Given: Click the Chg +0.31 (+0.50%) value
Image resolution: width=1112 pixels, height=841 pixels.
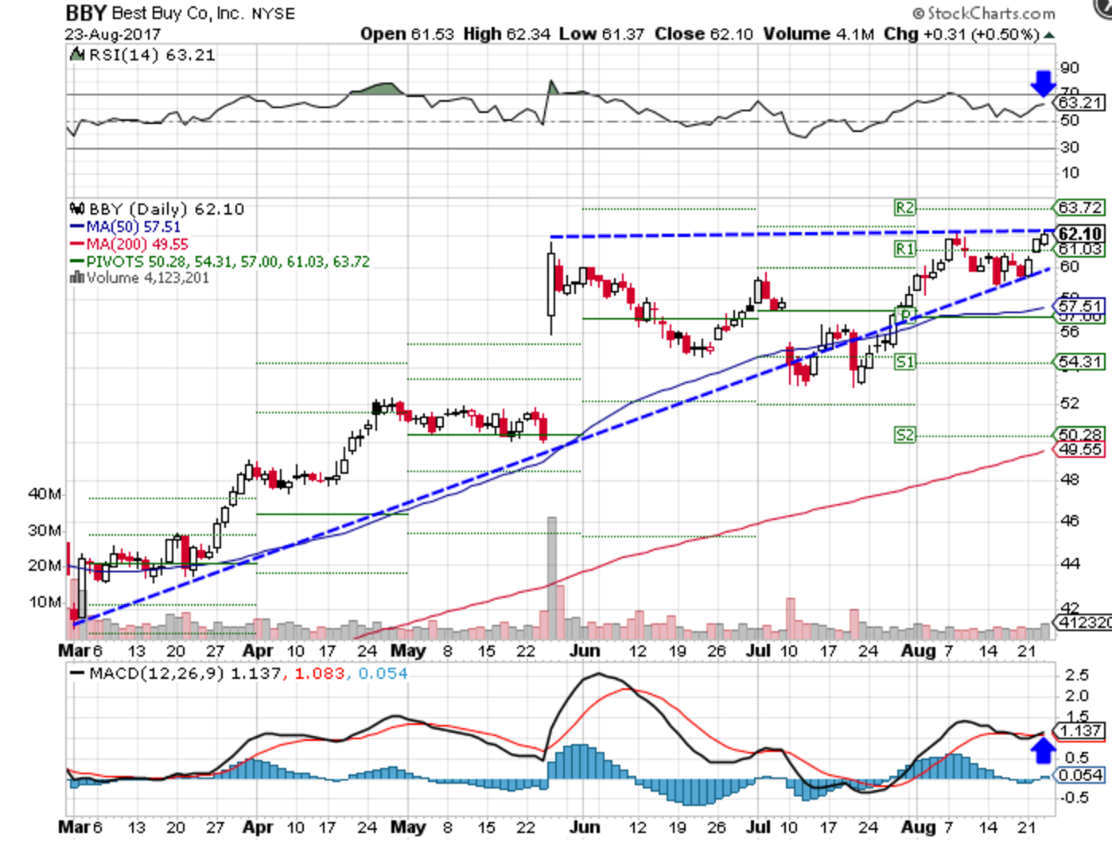Looking at the screenshot, I should pyautogui.click(x=962, y=34).
